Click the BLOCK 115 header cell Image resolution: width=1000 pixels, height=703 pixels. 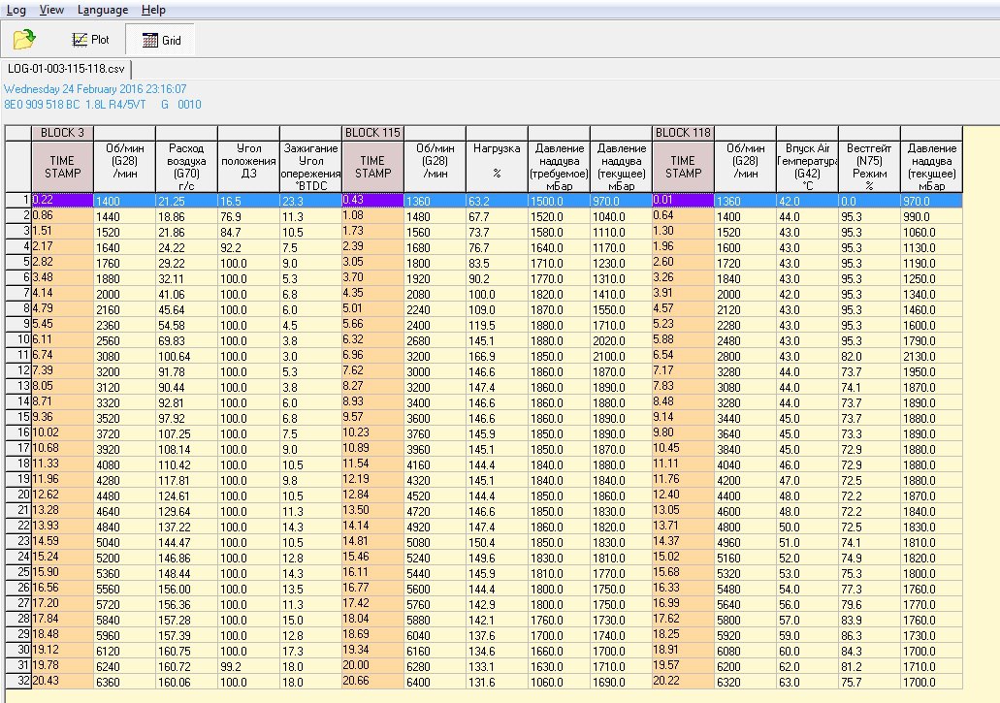[373, 133]
